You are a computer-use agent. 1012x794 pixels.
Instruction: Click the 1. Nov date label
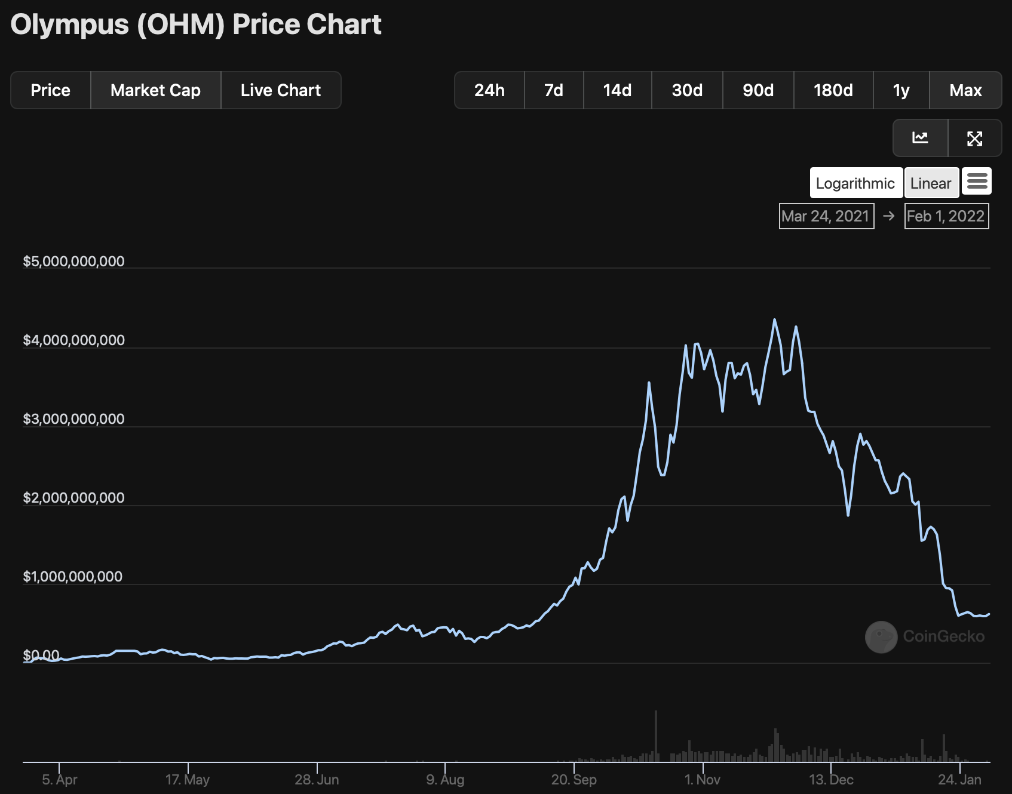pyautogui.click(x=703, y=780)
